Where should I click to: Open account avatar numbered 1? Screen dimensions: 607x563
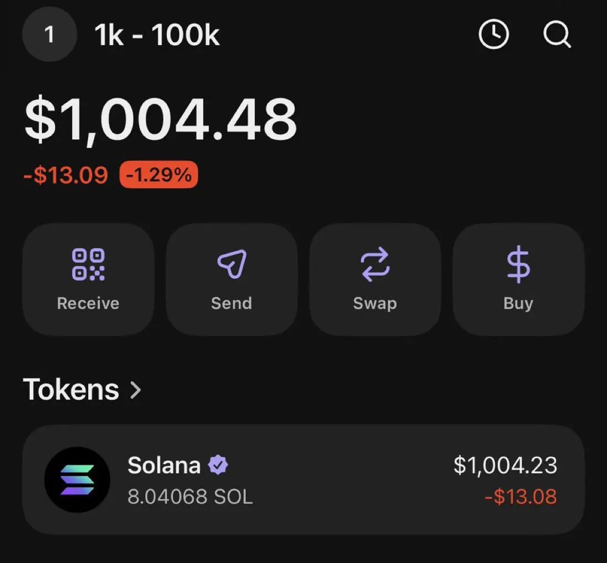point(50,34)
